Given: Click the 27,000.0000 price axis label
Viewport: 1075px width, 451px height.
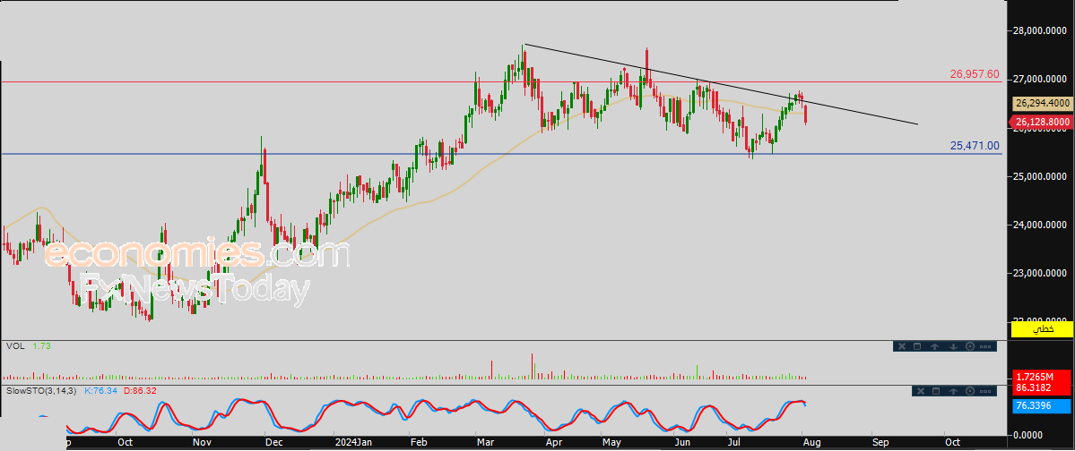Looking at the screenshot, I should pyautogui.click(x=1041, y=80).
